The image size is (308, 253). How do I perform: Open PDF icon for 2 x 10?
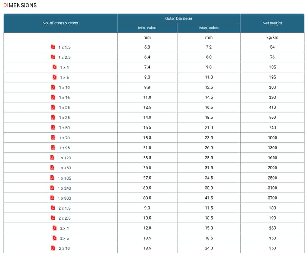[53, 248]
